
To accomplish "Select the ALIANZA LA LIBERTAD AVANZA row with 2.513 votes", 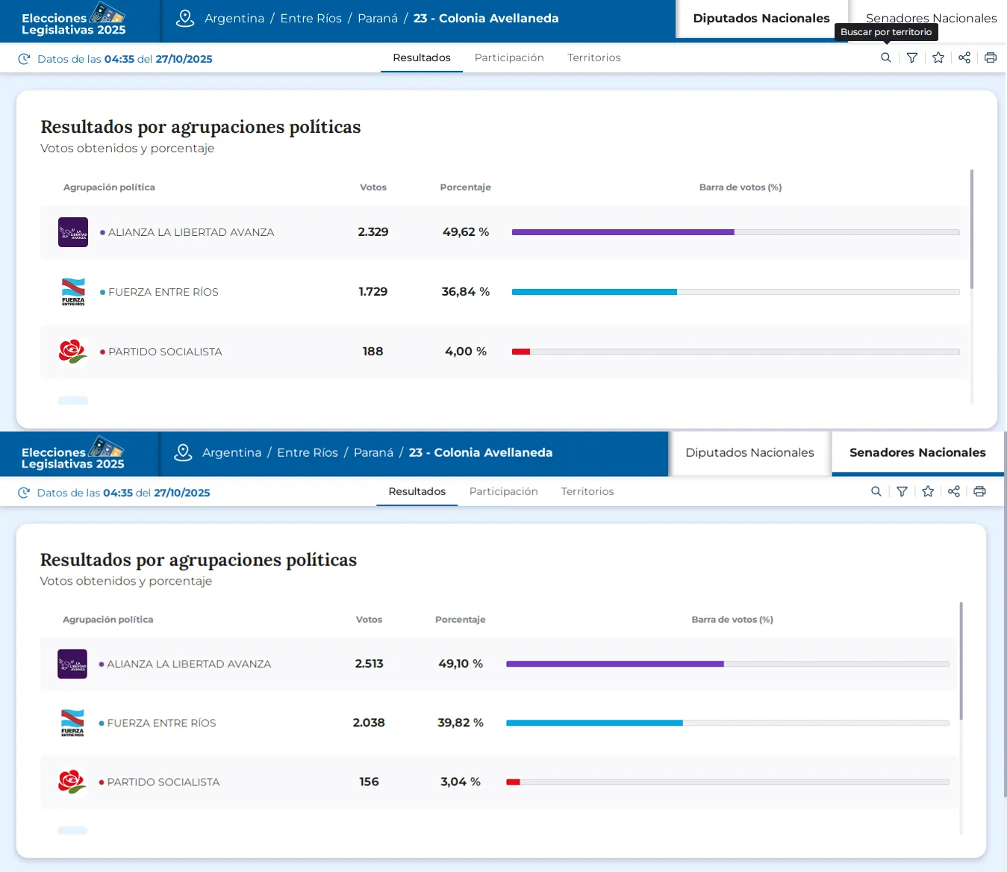I will click(x=189, y=664).
